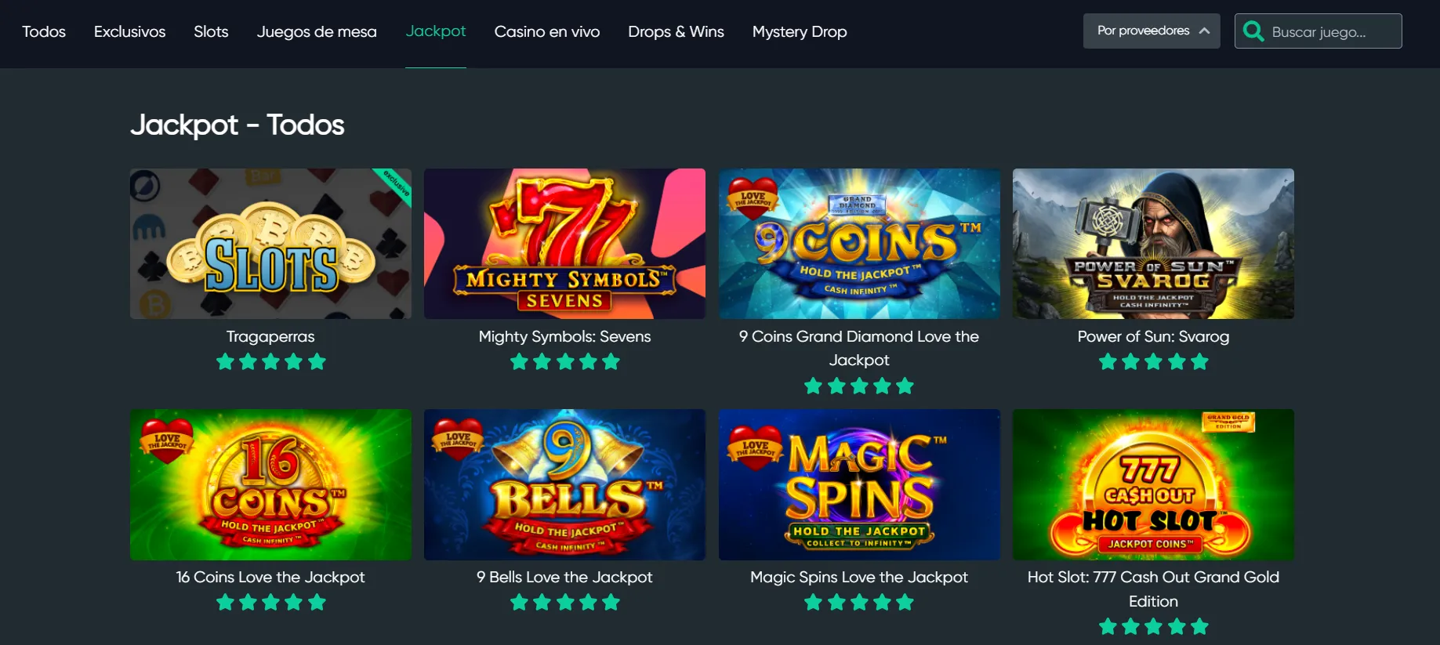1440x645 pixels.
Task: Open 9 Coins Grand Diamond game title link
Action: [859, 348]
